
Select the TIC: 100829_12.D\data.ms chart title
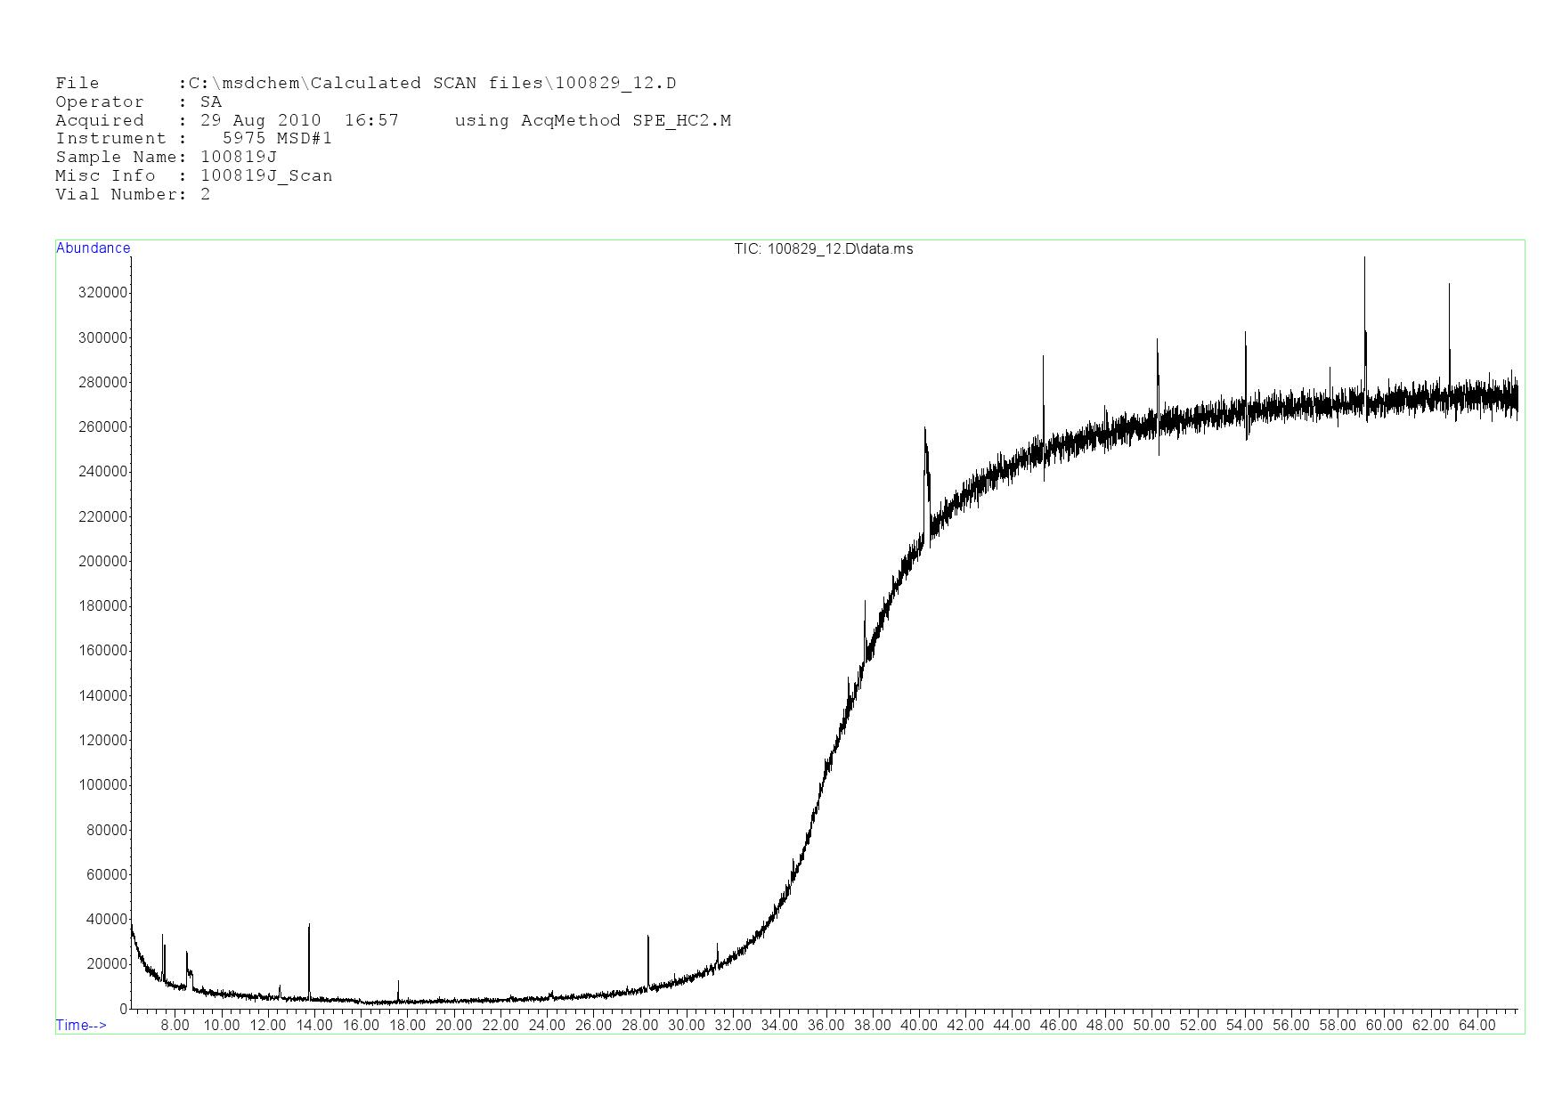(823, 249)
